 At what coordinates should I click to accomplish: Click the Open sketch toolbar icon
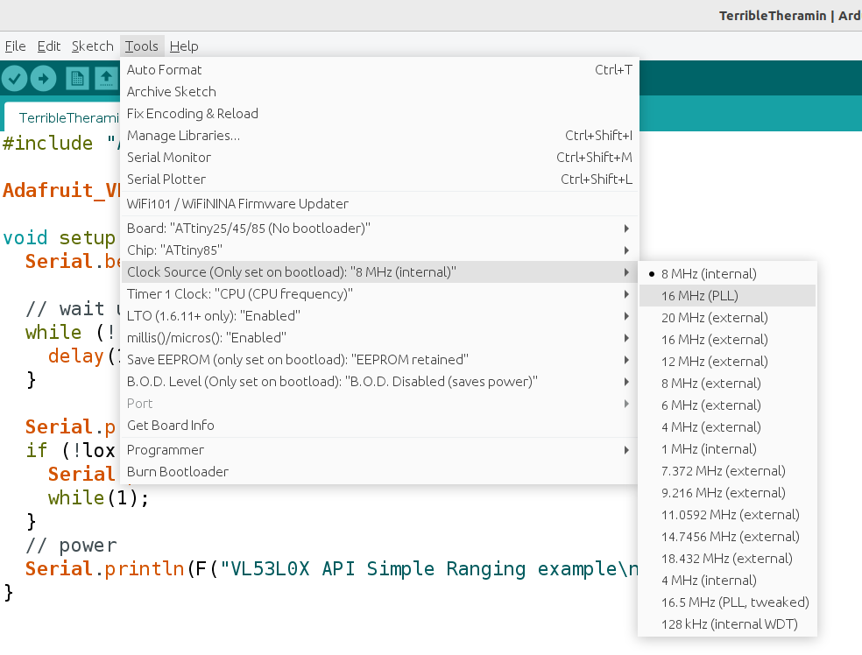[x=106, y=79]
